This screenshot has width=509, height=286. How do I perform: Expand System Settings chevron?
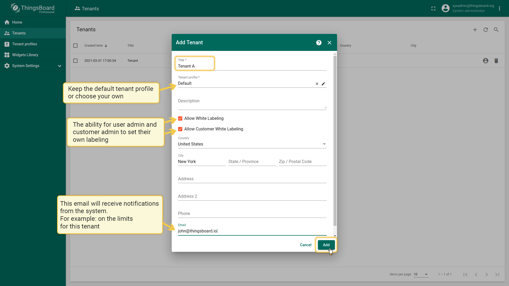click(60, 66)
